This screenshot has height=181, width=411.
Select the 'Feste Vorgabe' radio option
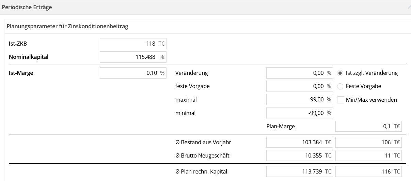(x=340, y=86)
